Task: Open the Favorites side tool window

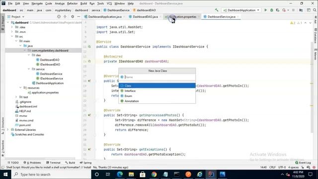Action: pyautogui.click(x=2, y=148)
